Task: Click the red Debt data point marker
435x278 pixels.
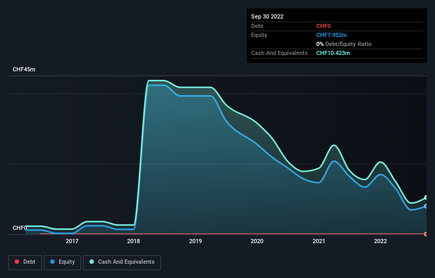Action: [426, 234]
